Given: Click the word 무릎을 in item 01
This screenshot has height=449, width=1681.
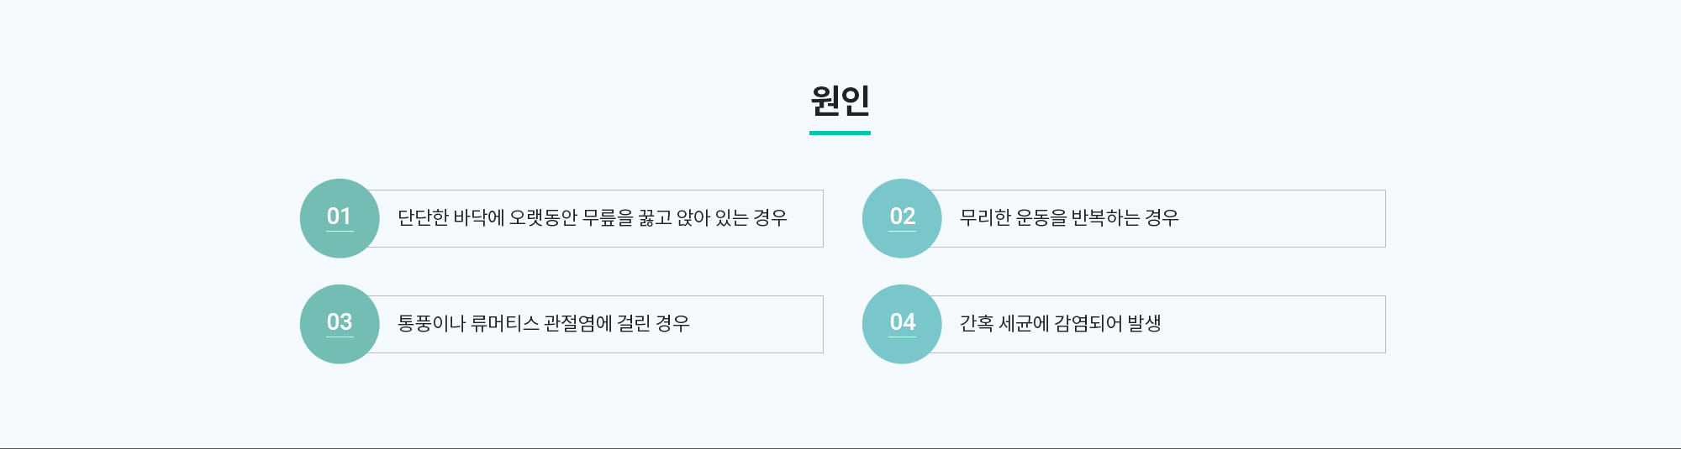Looking at the screenshot, I should tap(608, 218).
